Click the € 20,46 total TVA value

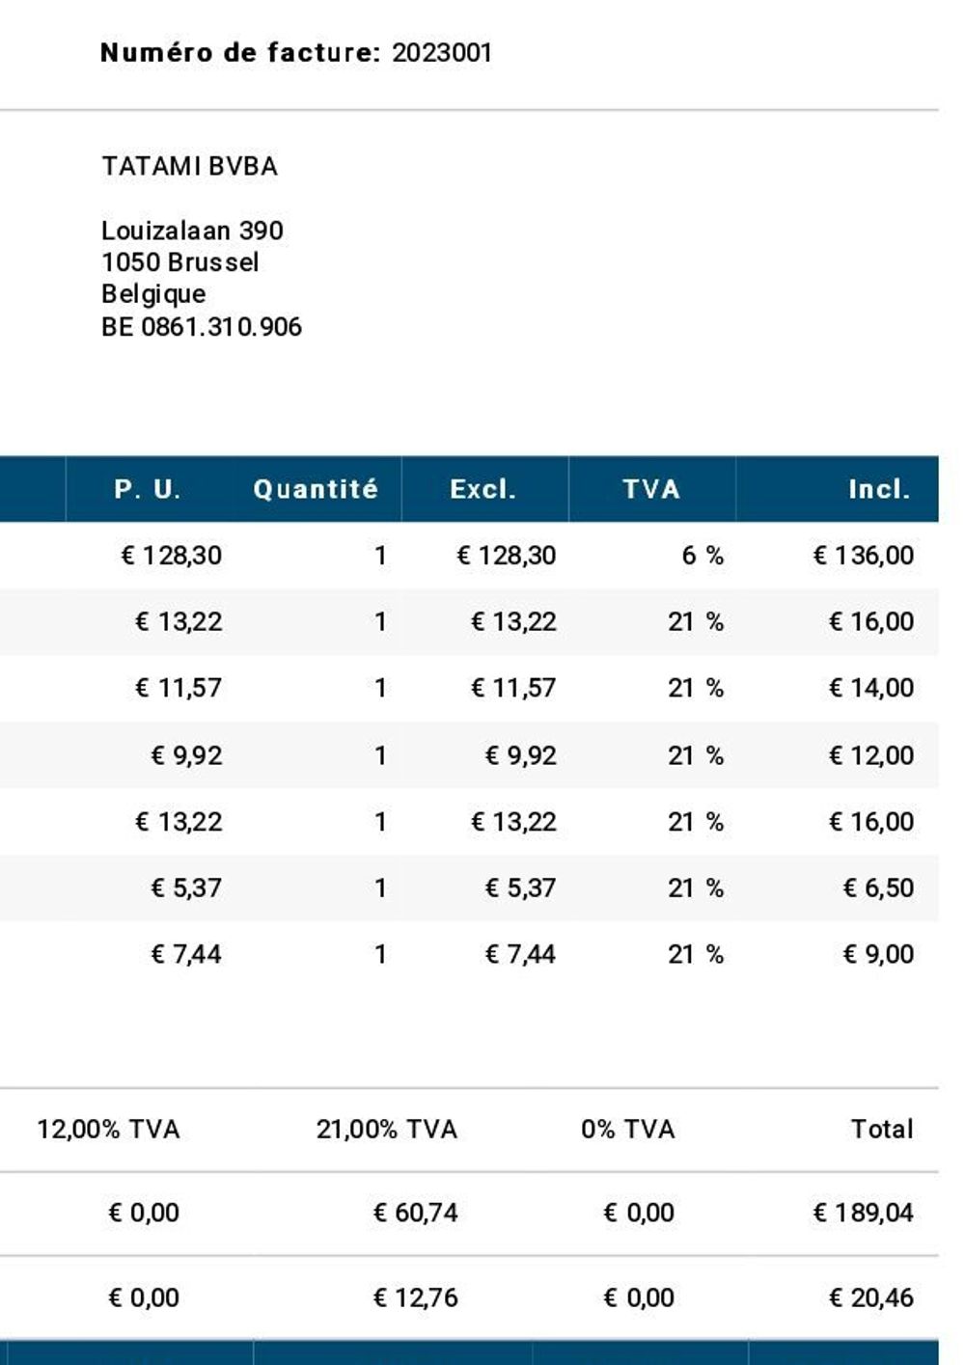coord(871,1297)
